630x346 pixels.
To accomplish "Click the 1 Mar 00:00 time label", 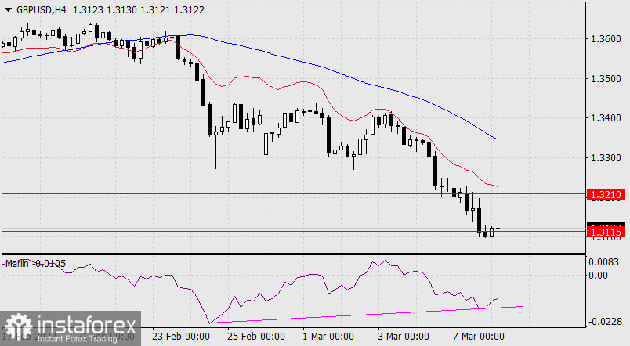I will point(328,336).
